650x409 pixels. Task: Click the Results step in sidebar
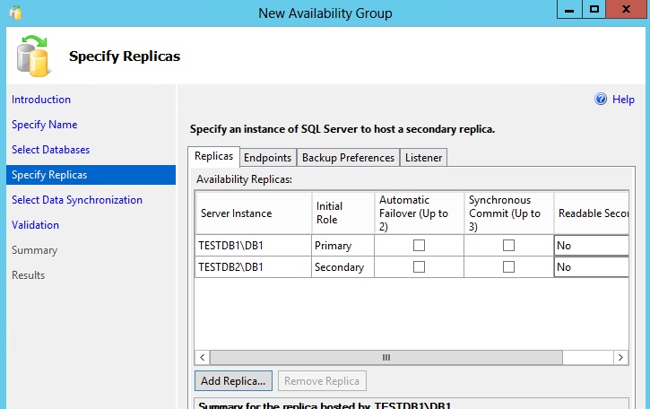tap(28, 275)
